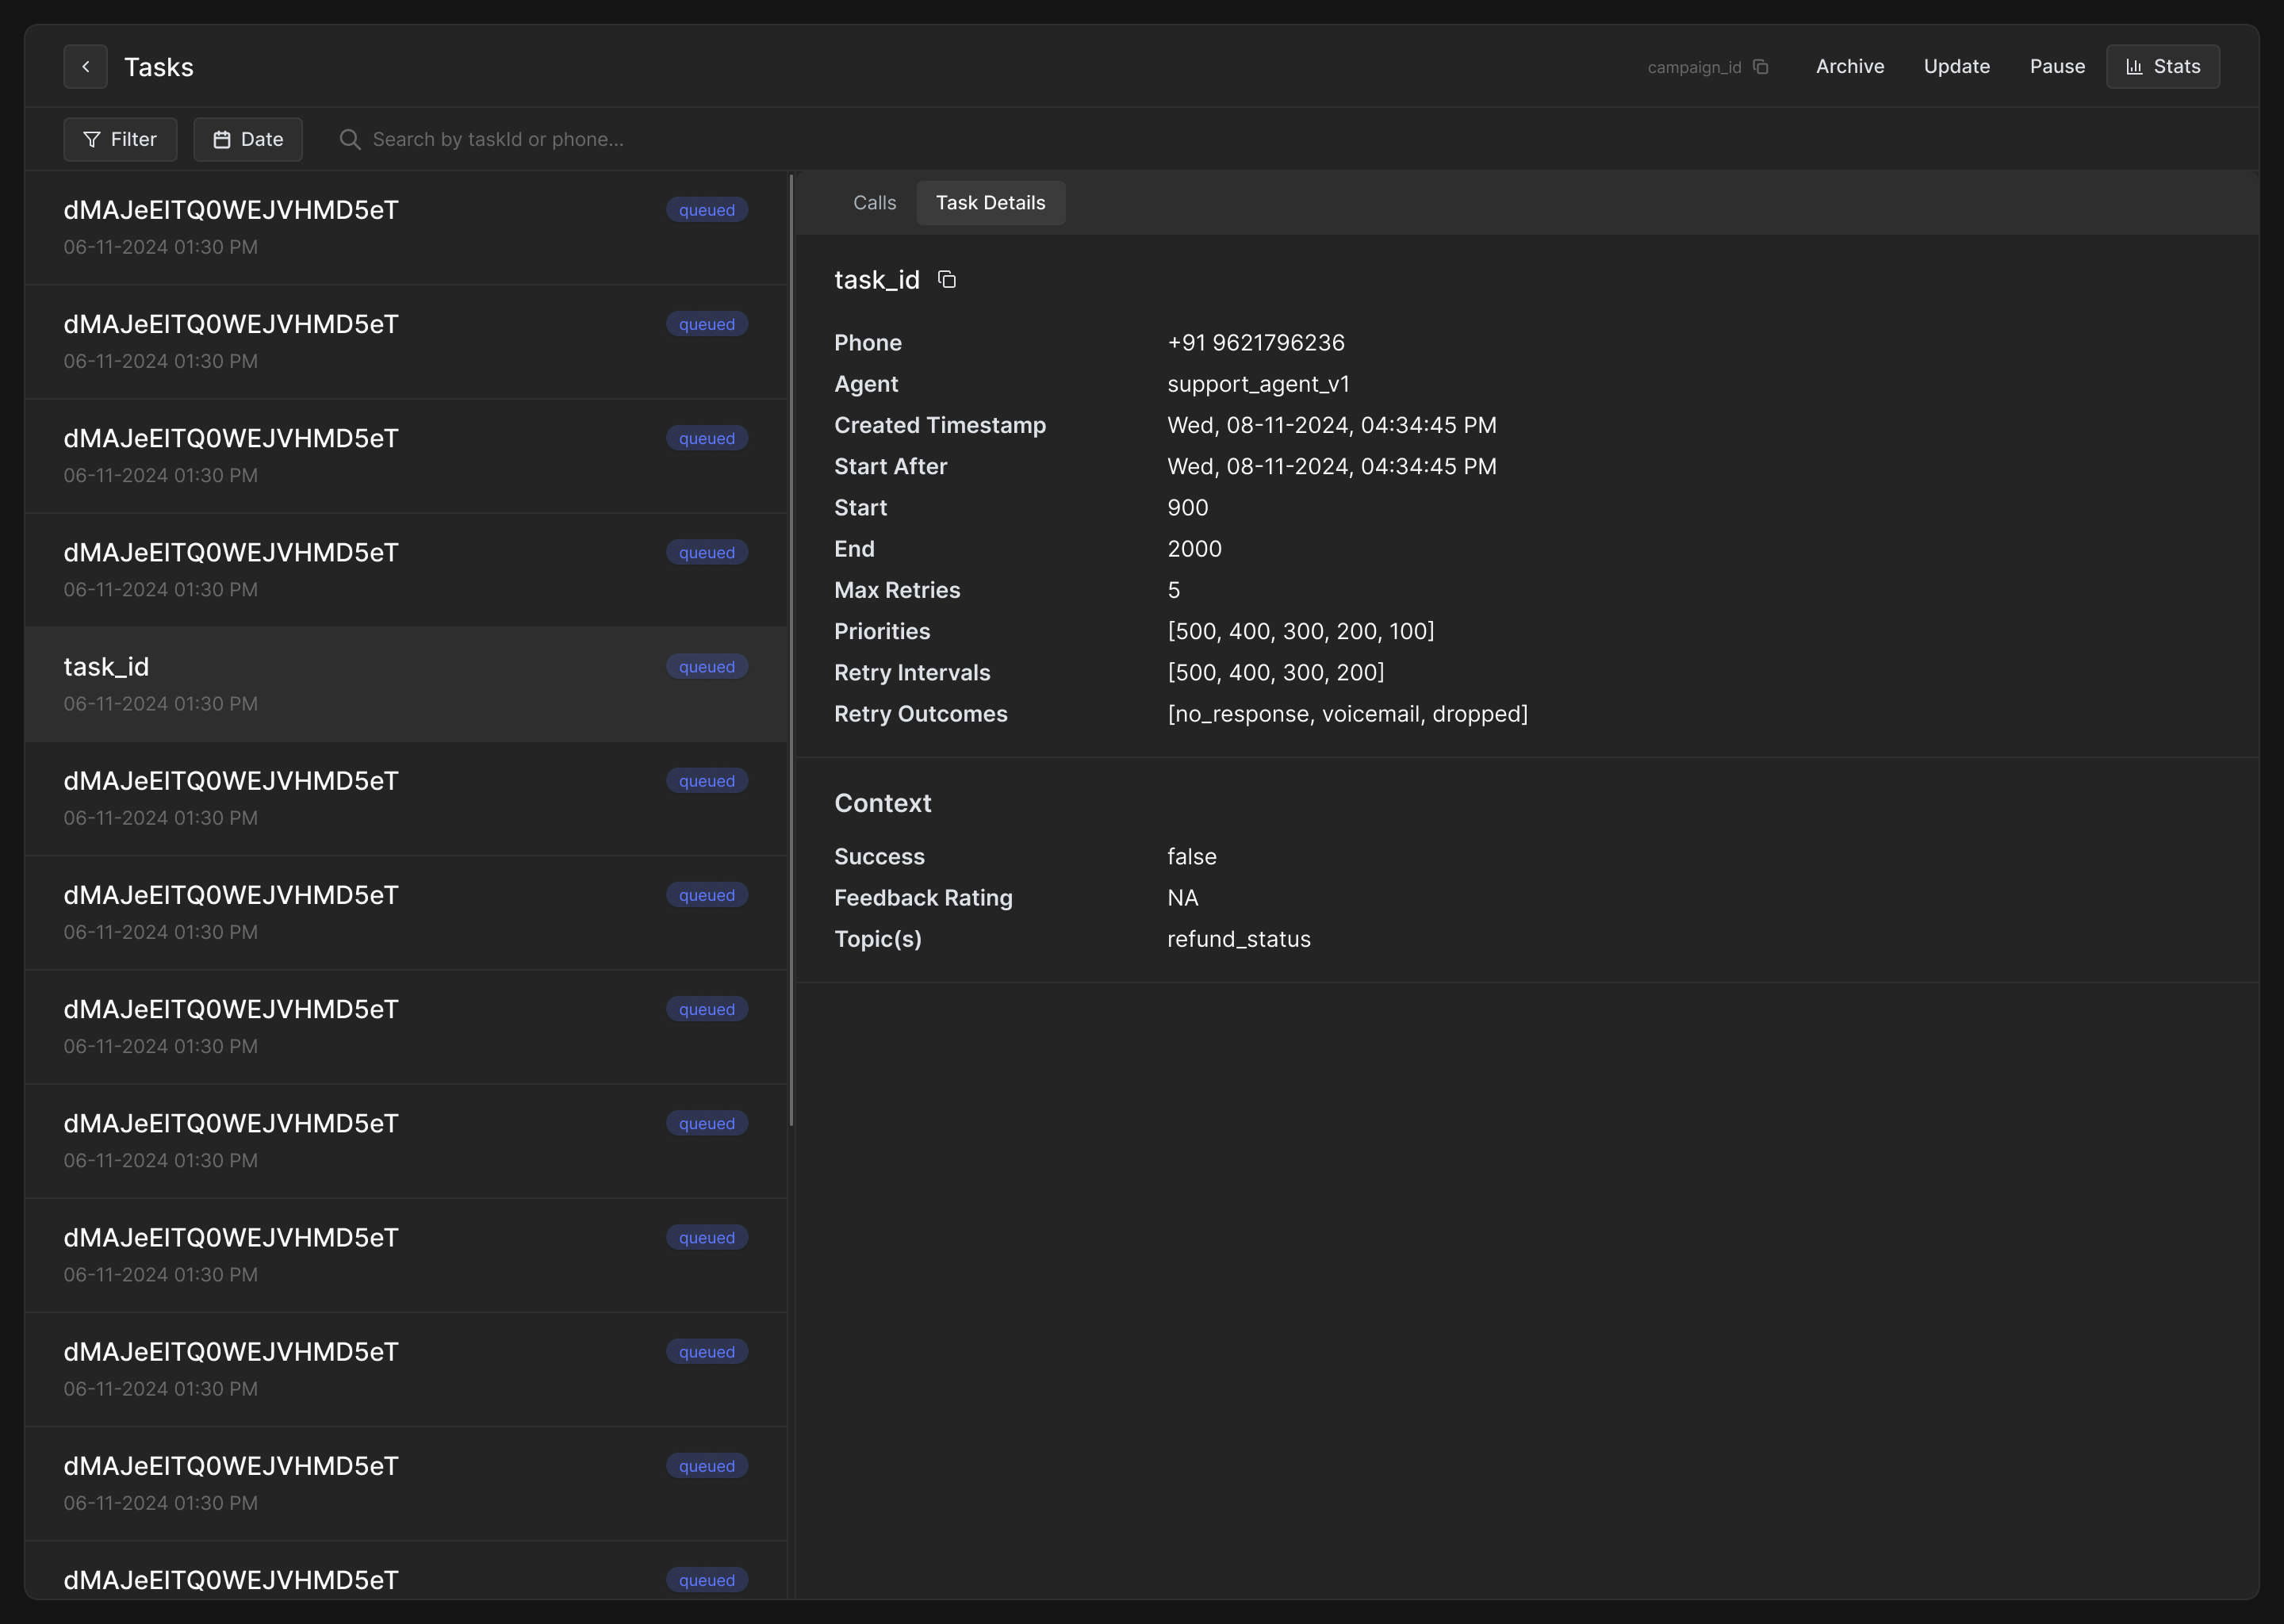This screenshot has width=2284, height=1624.
Task: Click the back chevron beside Tasks
Action: pos(85,66)
